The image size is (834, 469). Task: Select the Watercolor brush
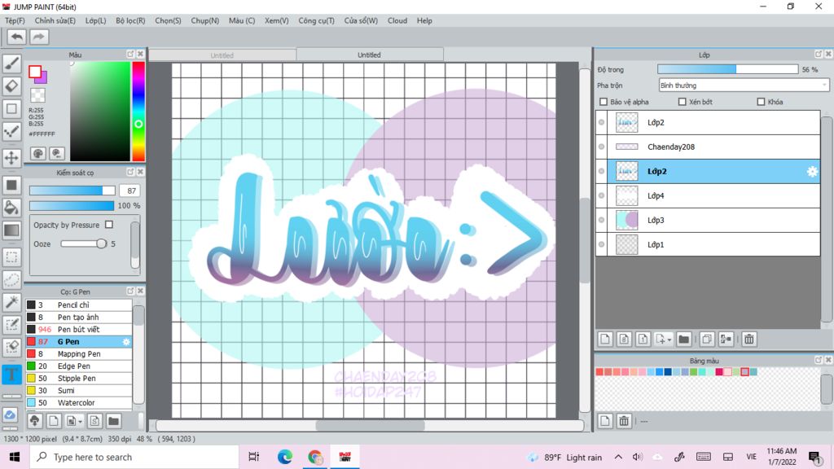[x=79, y=402]
